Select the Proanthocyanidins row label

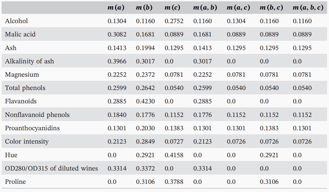coord(32,128)
